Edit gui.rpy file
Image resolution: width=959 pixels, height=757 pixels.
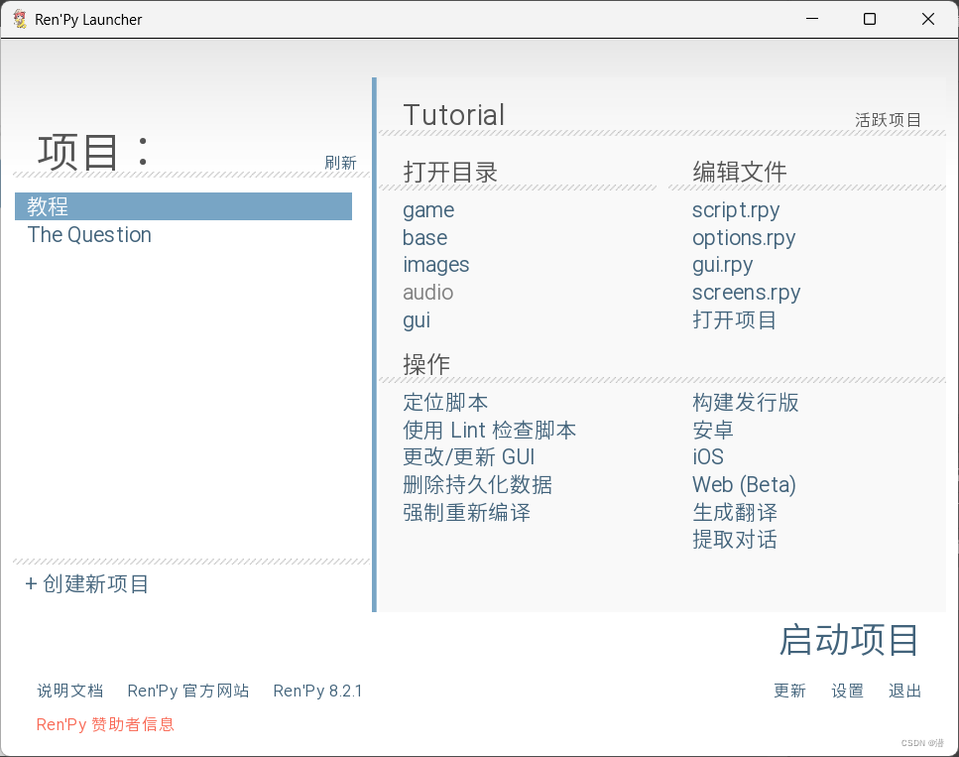click(x=722, y=265)
